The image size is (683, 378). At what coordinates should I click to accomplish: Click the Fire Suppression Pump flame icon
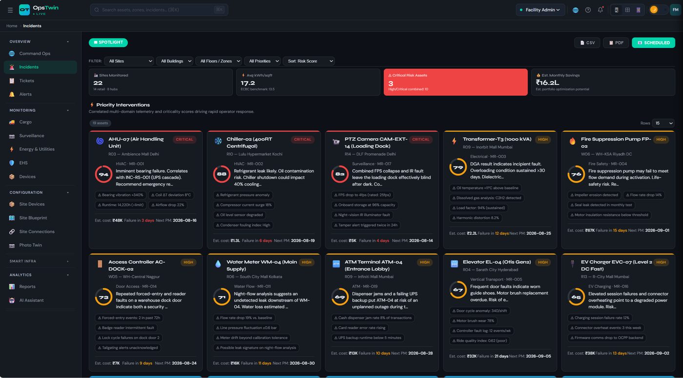pyautogui.click(x=572, y=141)
